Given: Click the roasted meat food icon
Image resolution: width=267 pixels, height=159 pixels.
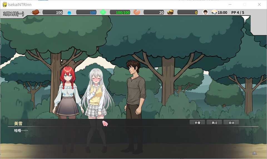Looking at the screenshot, I should 35,12.
